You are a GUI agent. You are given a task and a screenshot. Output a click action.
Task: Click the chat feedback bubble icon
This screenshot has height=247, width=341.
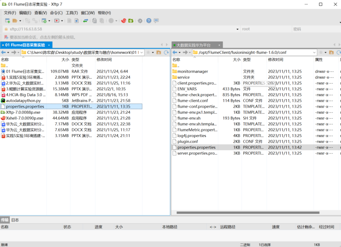(156, 21)
